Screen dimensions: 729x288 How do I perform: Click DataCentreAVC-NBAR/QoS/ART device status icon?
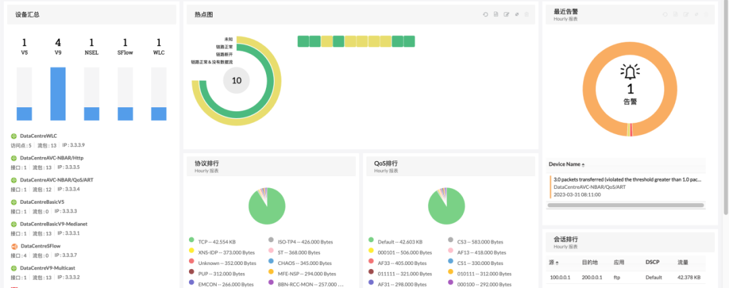pyautogui.click(x=14, y=180)
